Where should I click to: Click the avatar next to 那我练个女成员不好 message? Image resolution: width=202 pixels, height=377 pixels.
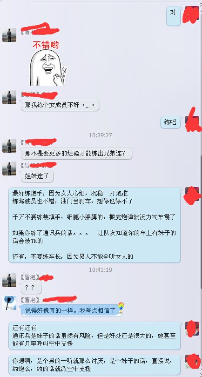pos(9,97)
